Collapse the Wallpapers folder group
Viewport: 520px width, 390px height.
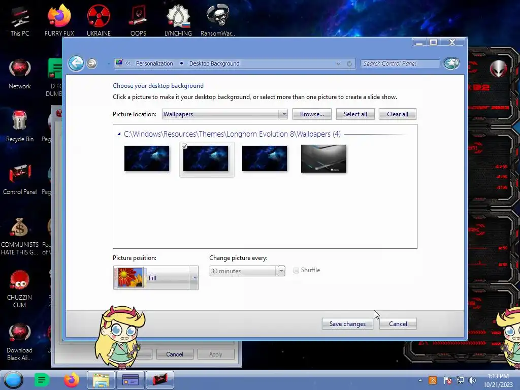119,134
